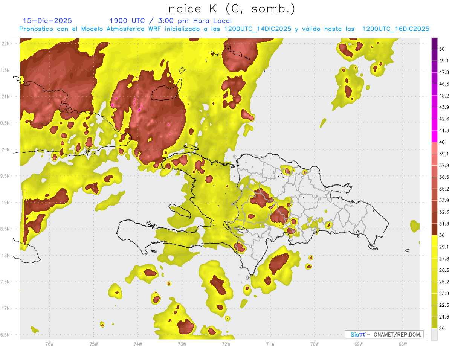Click the colorbar label "23.9"
Screen dimensions: 452x349
pos(444,294)
